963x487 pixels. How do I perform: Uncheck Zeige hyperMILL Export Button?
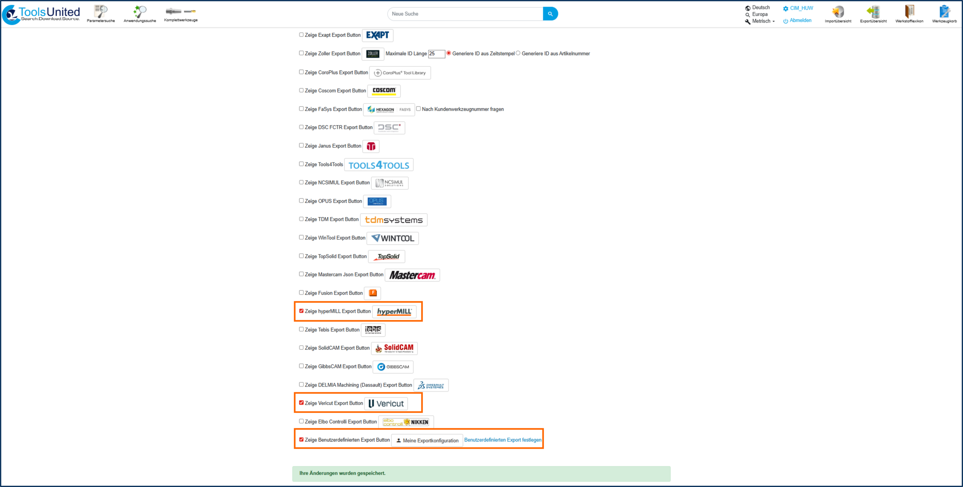click(x=301, y=311)
